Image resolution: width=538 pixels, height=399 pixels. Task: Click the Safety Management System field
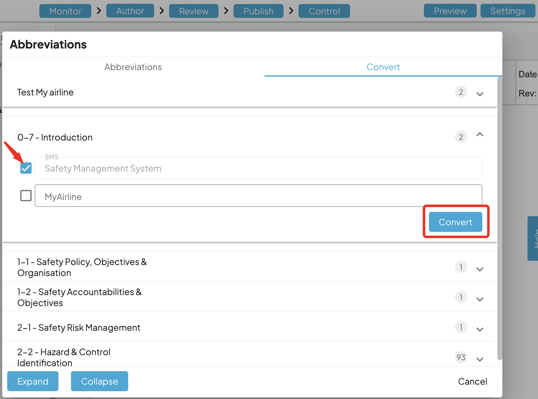coord(258,168)
